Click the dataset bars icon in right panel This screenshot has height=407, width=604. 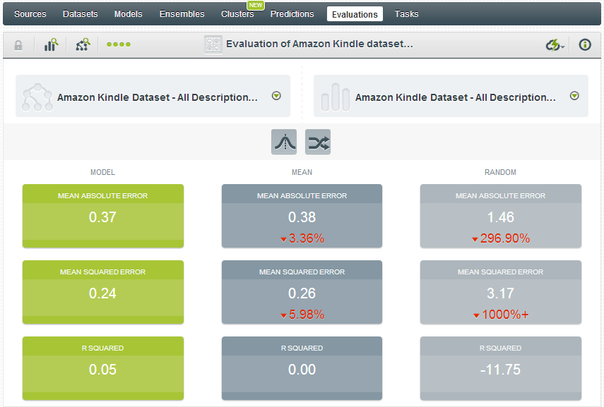click(x=335, y=97)
